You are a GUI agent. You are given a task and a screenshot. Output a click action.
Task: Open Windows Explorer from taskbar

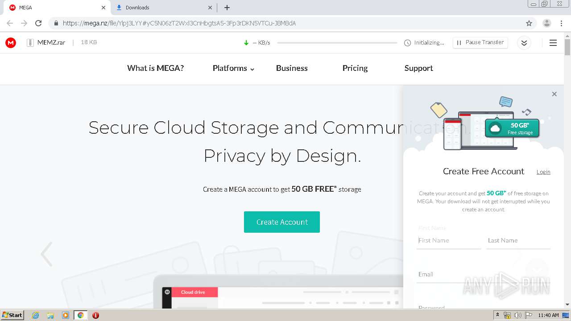pyautogui.click(x=50, y=315)
